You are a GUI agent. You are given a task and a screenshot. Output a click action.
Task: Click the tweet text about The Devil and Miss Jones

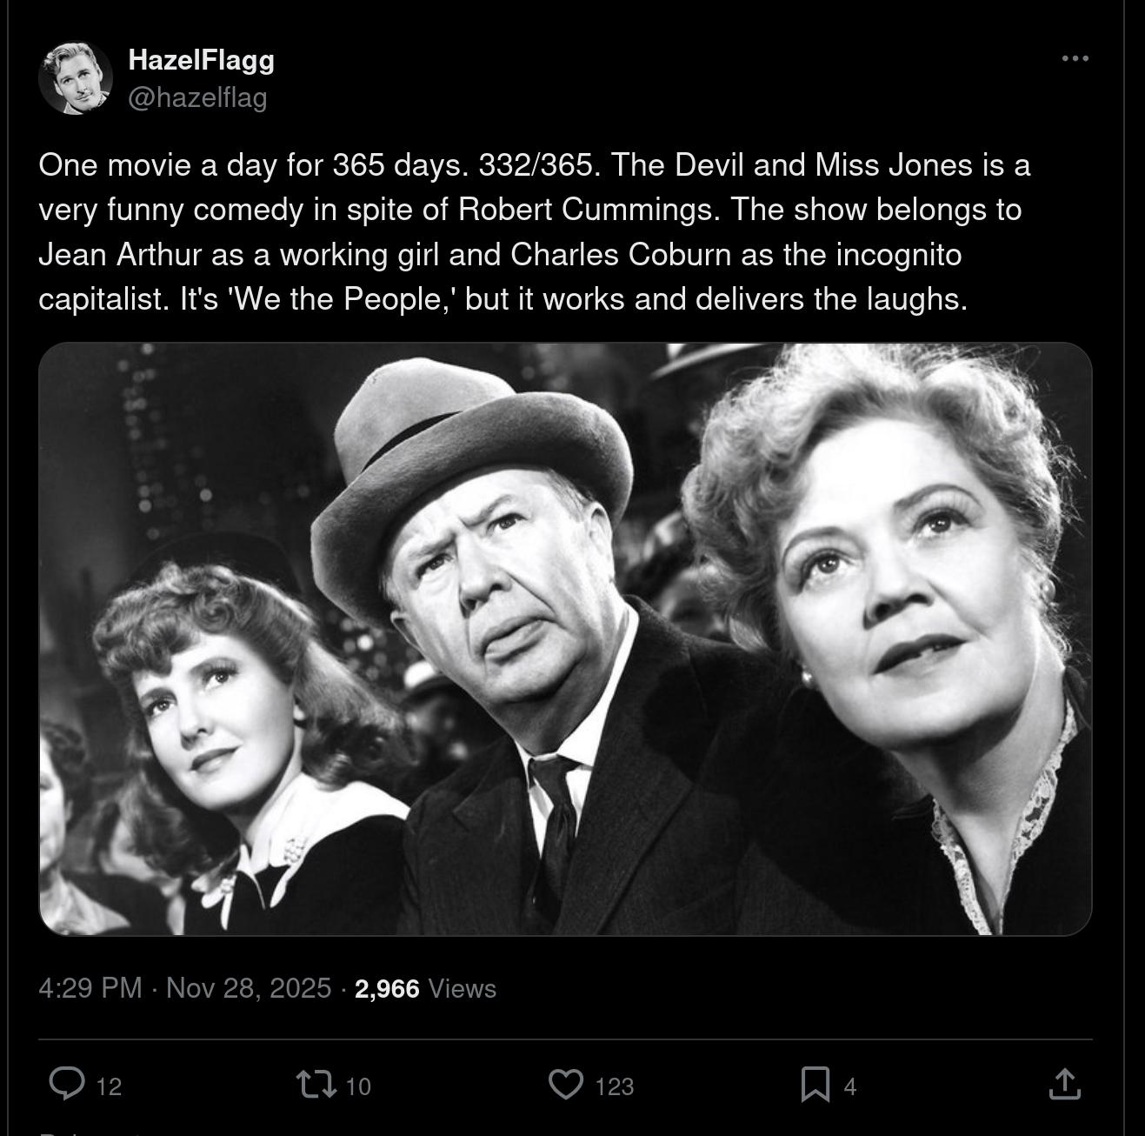534,231
